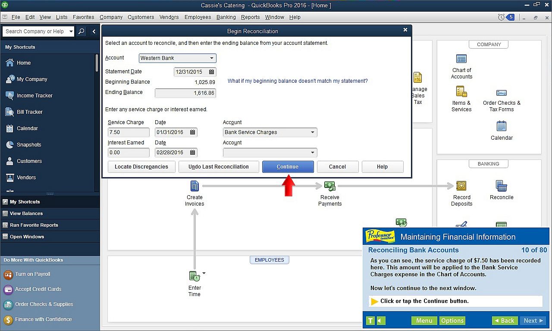This screenshot has height=331, width=552.
Task: Open the Items & Services icon
Action: 461,91
